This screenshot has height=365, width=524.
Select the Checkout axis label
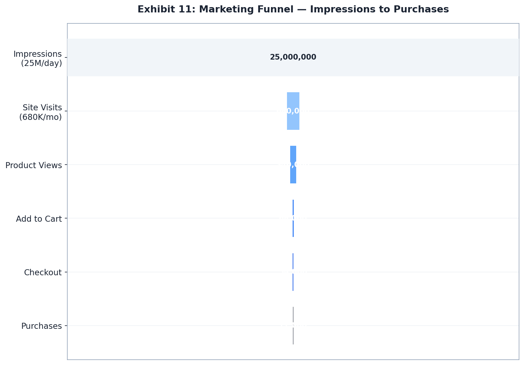click(x=43, y=272)
